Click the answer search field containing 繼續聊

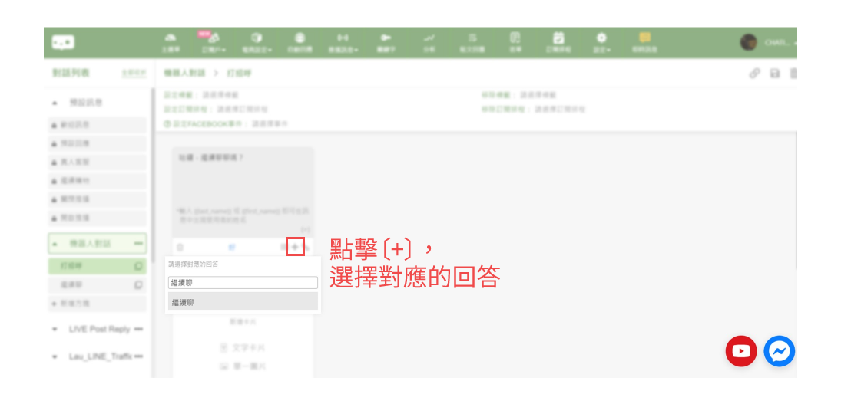coord(243,283)
